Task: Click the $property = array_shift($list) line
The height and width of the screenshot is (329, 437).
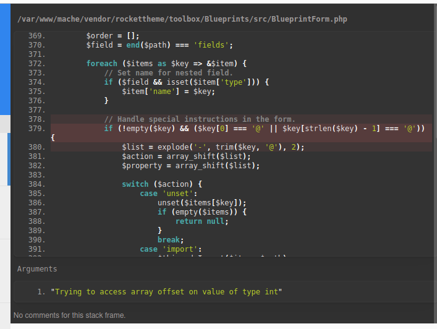Action: pos(190,166)
